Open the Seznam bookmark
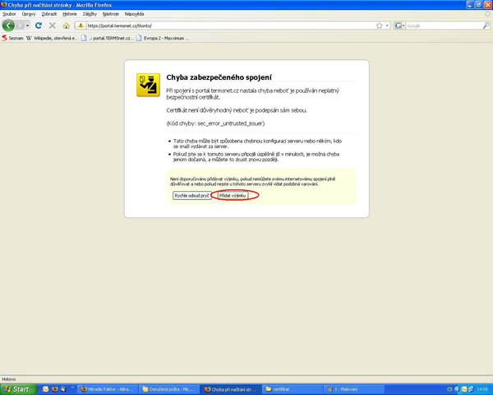The image size is (493, 395). [x=13, y=37]
